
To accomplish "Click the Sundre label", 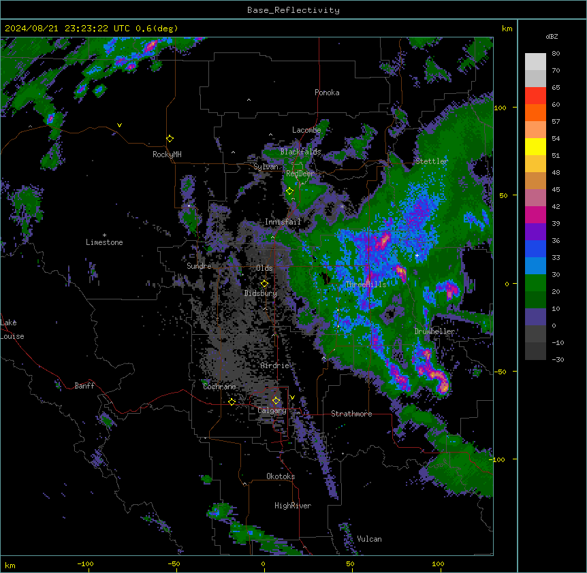I will point(199,266).
